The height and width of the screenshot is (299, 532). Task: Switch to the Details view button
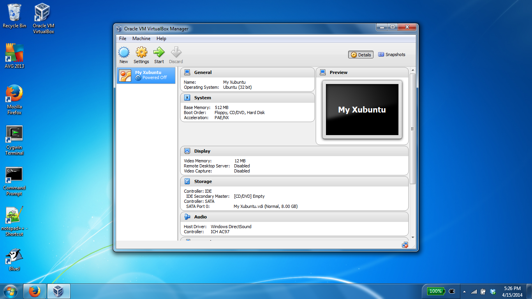pos(361,55)
